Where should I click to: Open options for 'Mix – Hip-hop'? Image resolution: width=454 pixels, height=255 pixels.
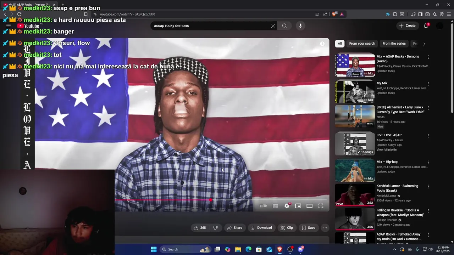tap(428, 163)
